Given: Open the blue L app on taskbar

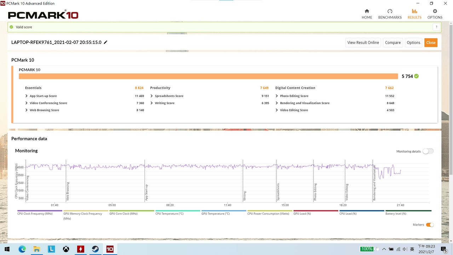Looking at the screenshot, I should coord(51,249).
